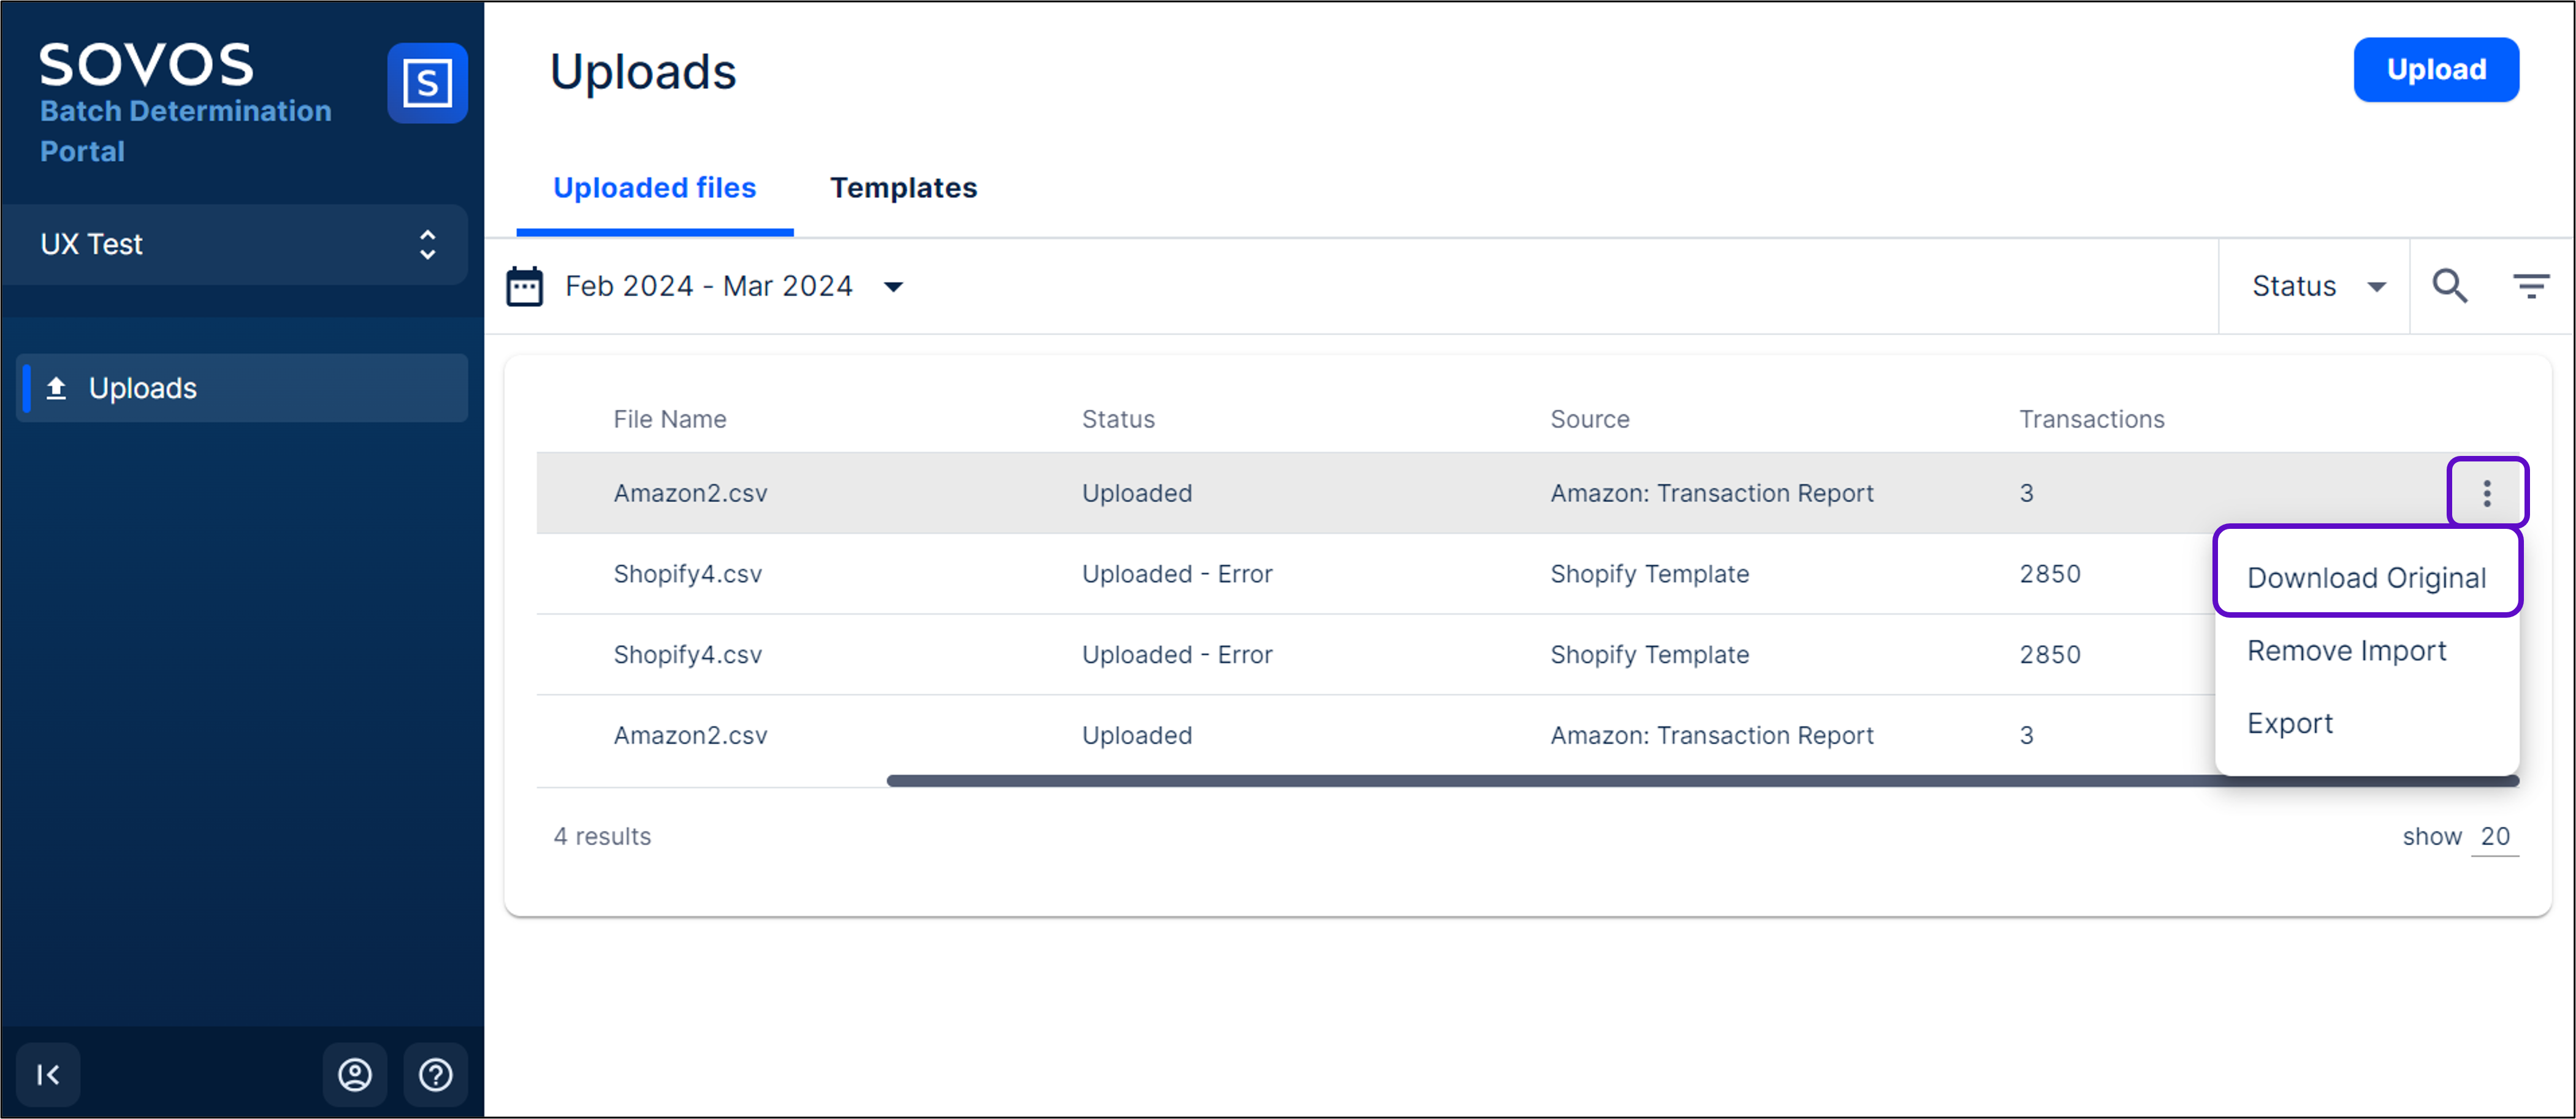This screenshot has height=1119, width=2576.
Task: Switch to the Templates tab
Action: 903,188
